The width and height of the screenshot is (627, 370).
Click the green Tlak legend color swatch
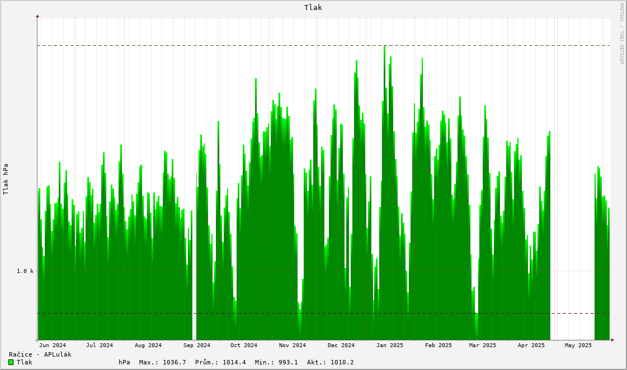click(11, 362)
